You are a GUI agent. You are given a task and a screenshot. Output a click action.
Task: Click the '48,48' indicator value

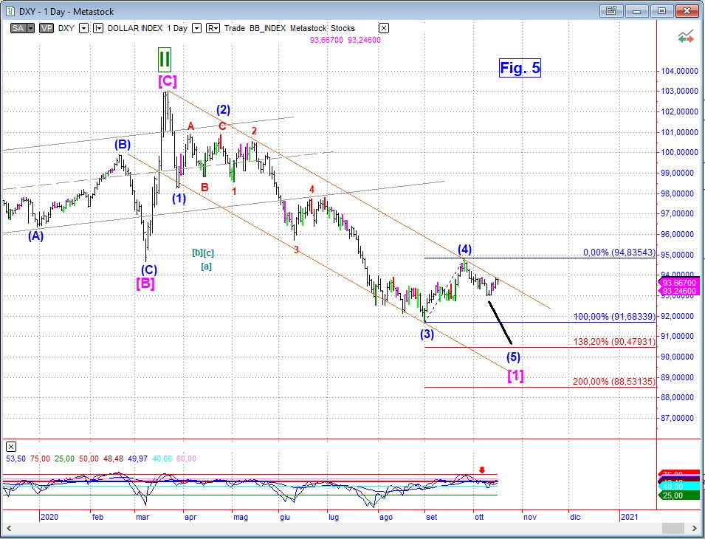coord(113,459)
